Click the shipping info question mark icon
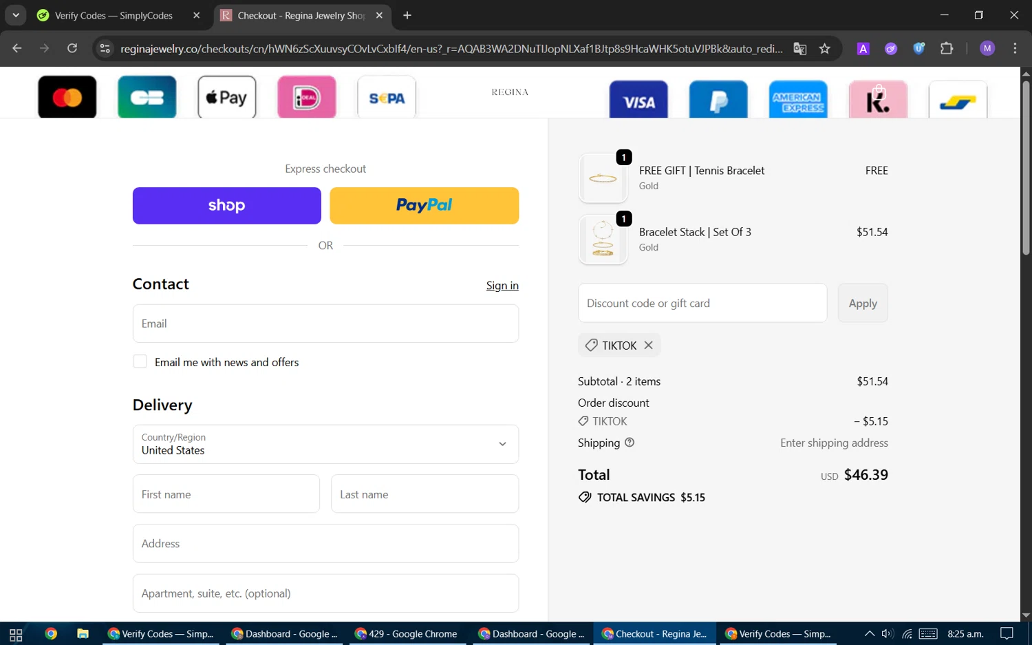The image size is (1032, 645). [630, 443]
